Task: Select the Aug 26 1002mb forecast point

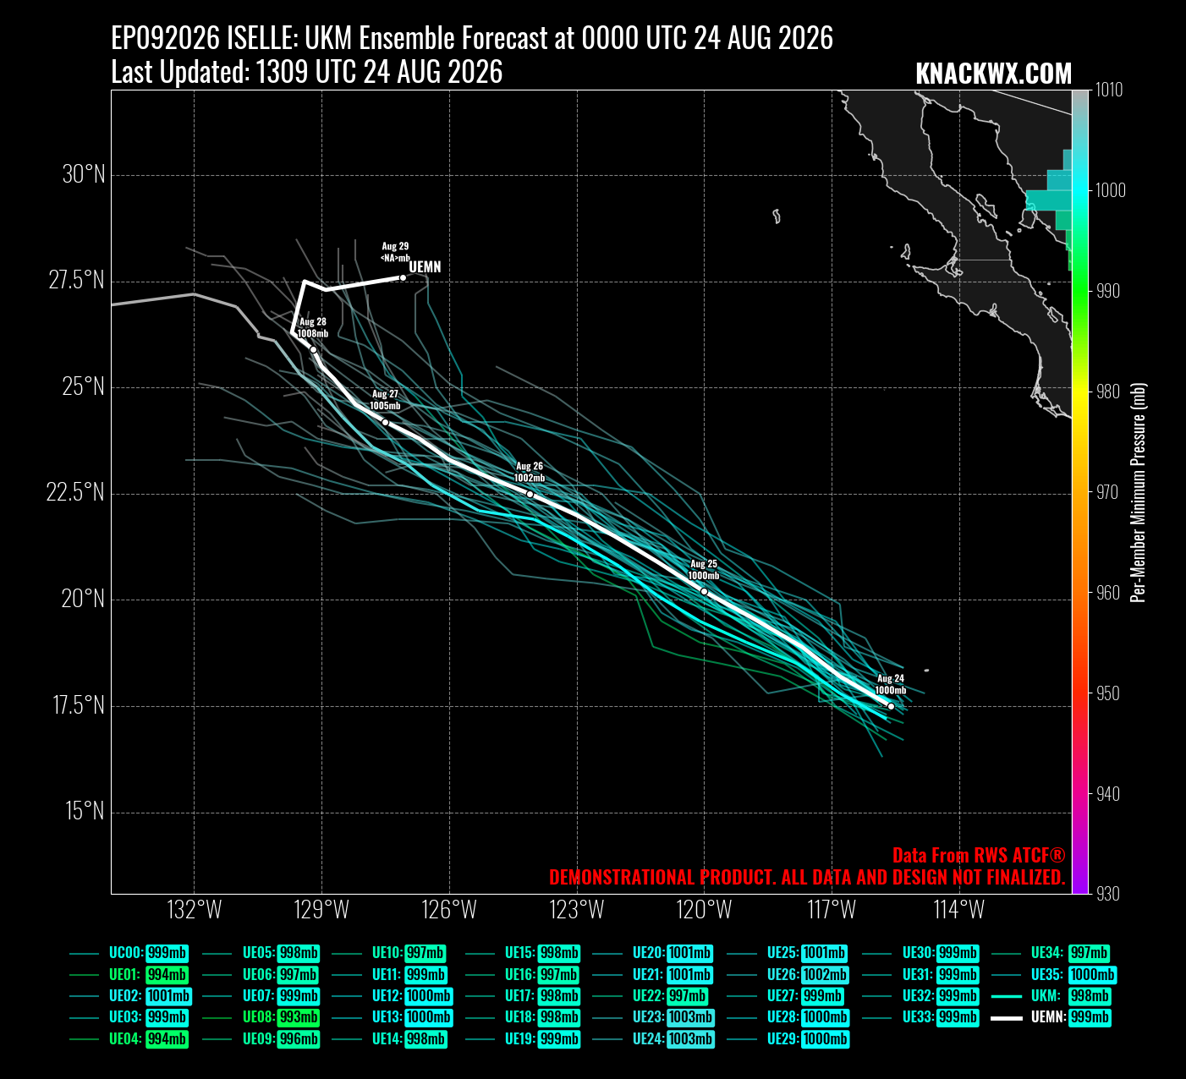Action: pyautogui.click(x=530, y=495)
